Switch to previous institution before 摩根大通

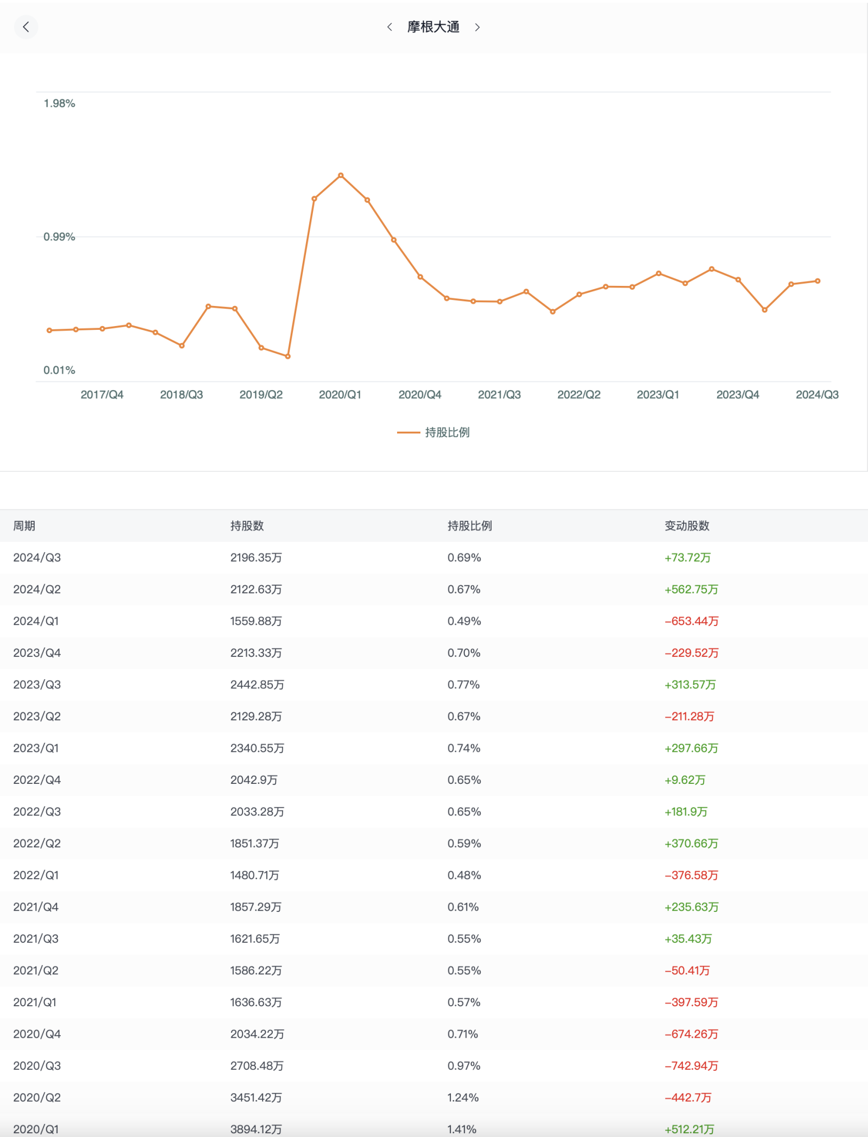[390, 27]
